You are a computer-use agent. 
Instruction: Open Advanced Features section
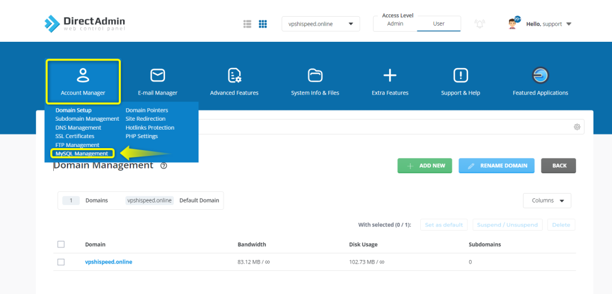point(234,82)
